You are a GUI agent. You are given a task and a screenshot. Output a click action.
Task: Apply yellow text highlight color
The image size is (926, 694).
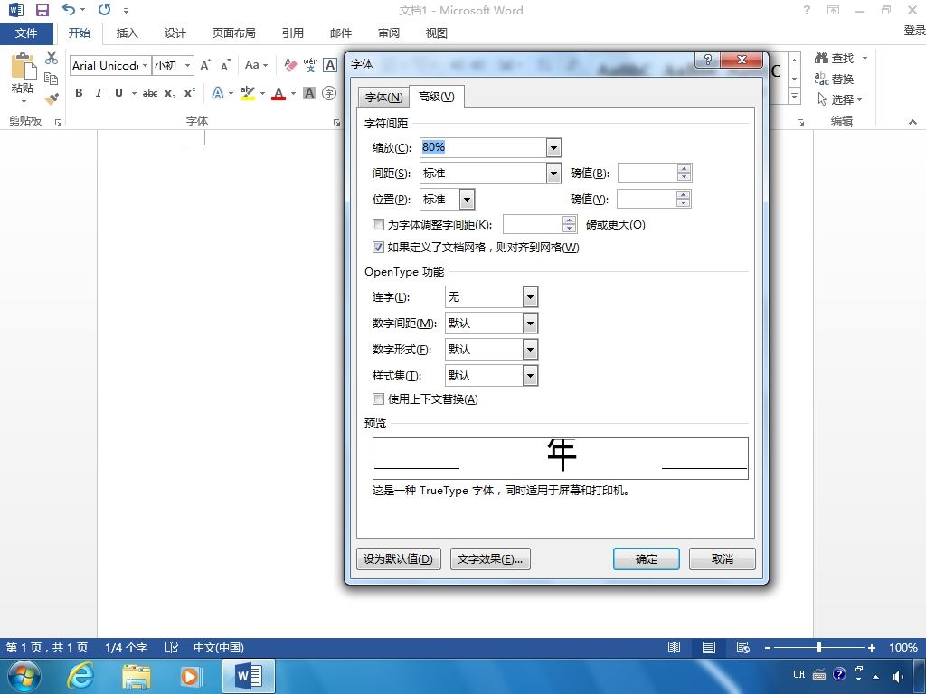click(248, 93)
